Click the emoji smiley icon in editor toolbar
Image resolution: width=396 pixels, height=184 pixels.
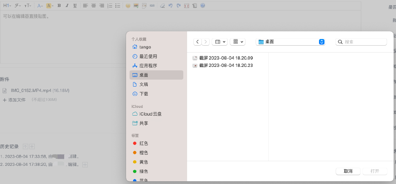(x=128, y=6)
